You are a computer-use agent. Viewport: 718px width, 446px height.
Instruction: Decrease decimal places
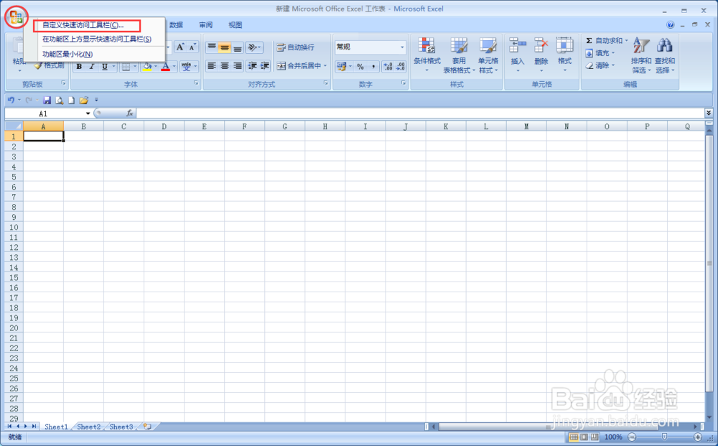[400, 67]
